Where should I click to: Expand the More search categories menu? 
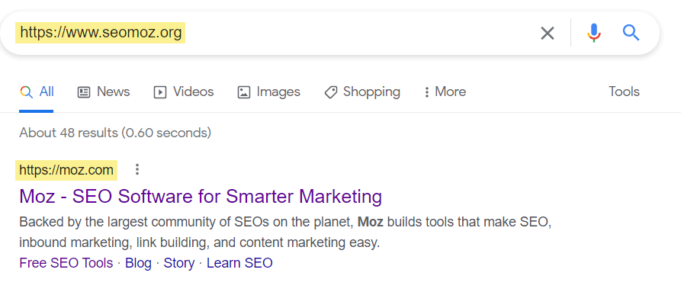click(x=445, y=92)
